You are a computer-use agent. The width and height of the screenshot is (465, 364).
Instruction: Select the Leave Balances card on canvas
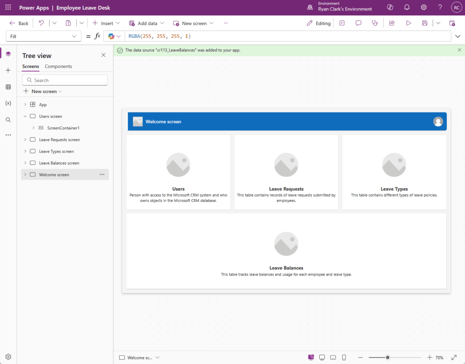(x=286, y=251)
